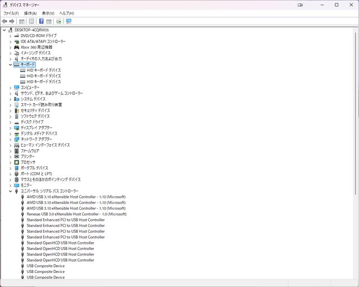
Task: Click the blue Help question-mark toolbar icon
Action: pyautogui.click(x=41, y=21)
